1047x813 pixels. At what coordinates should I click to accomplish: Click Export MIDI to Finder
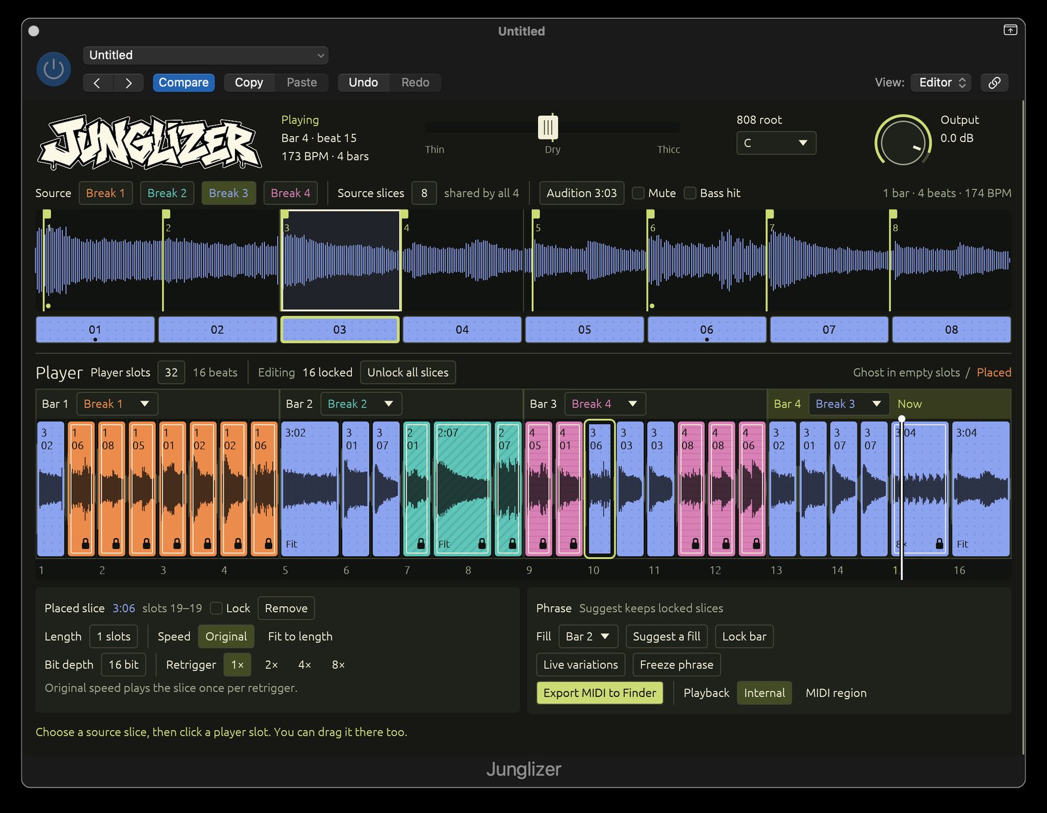pos(599,693)
